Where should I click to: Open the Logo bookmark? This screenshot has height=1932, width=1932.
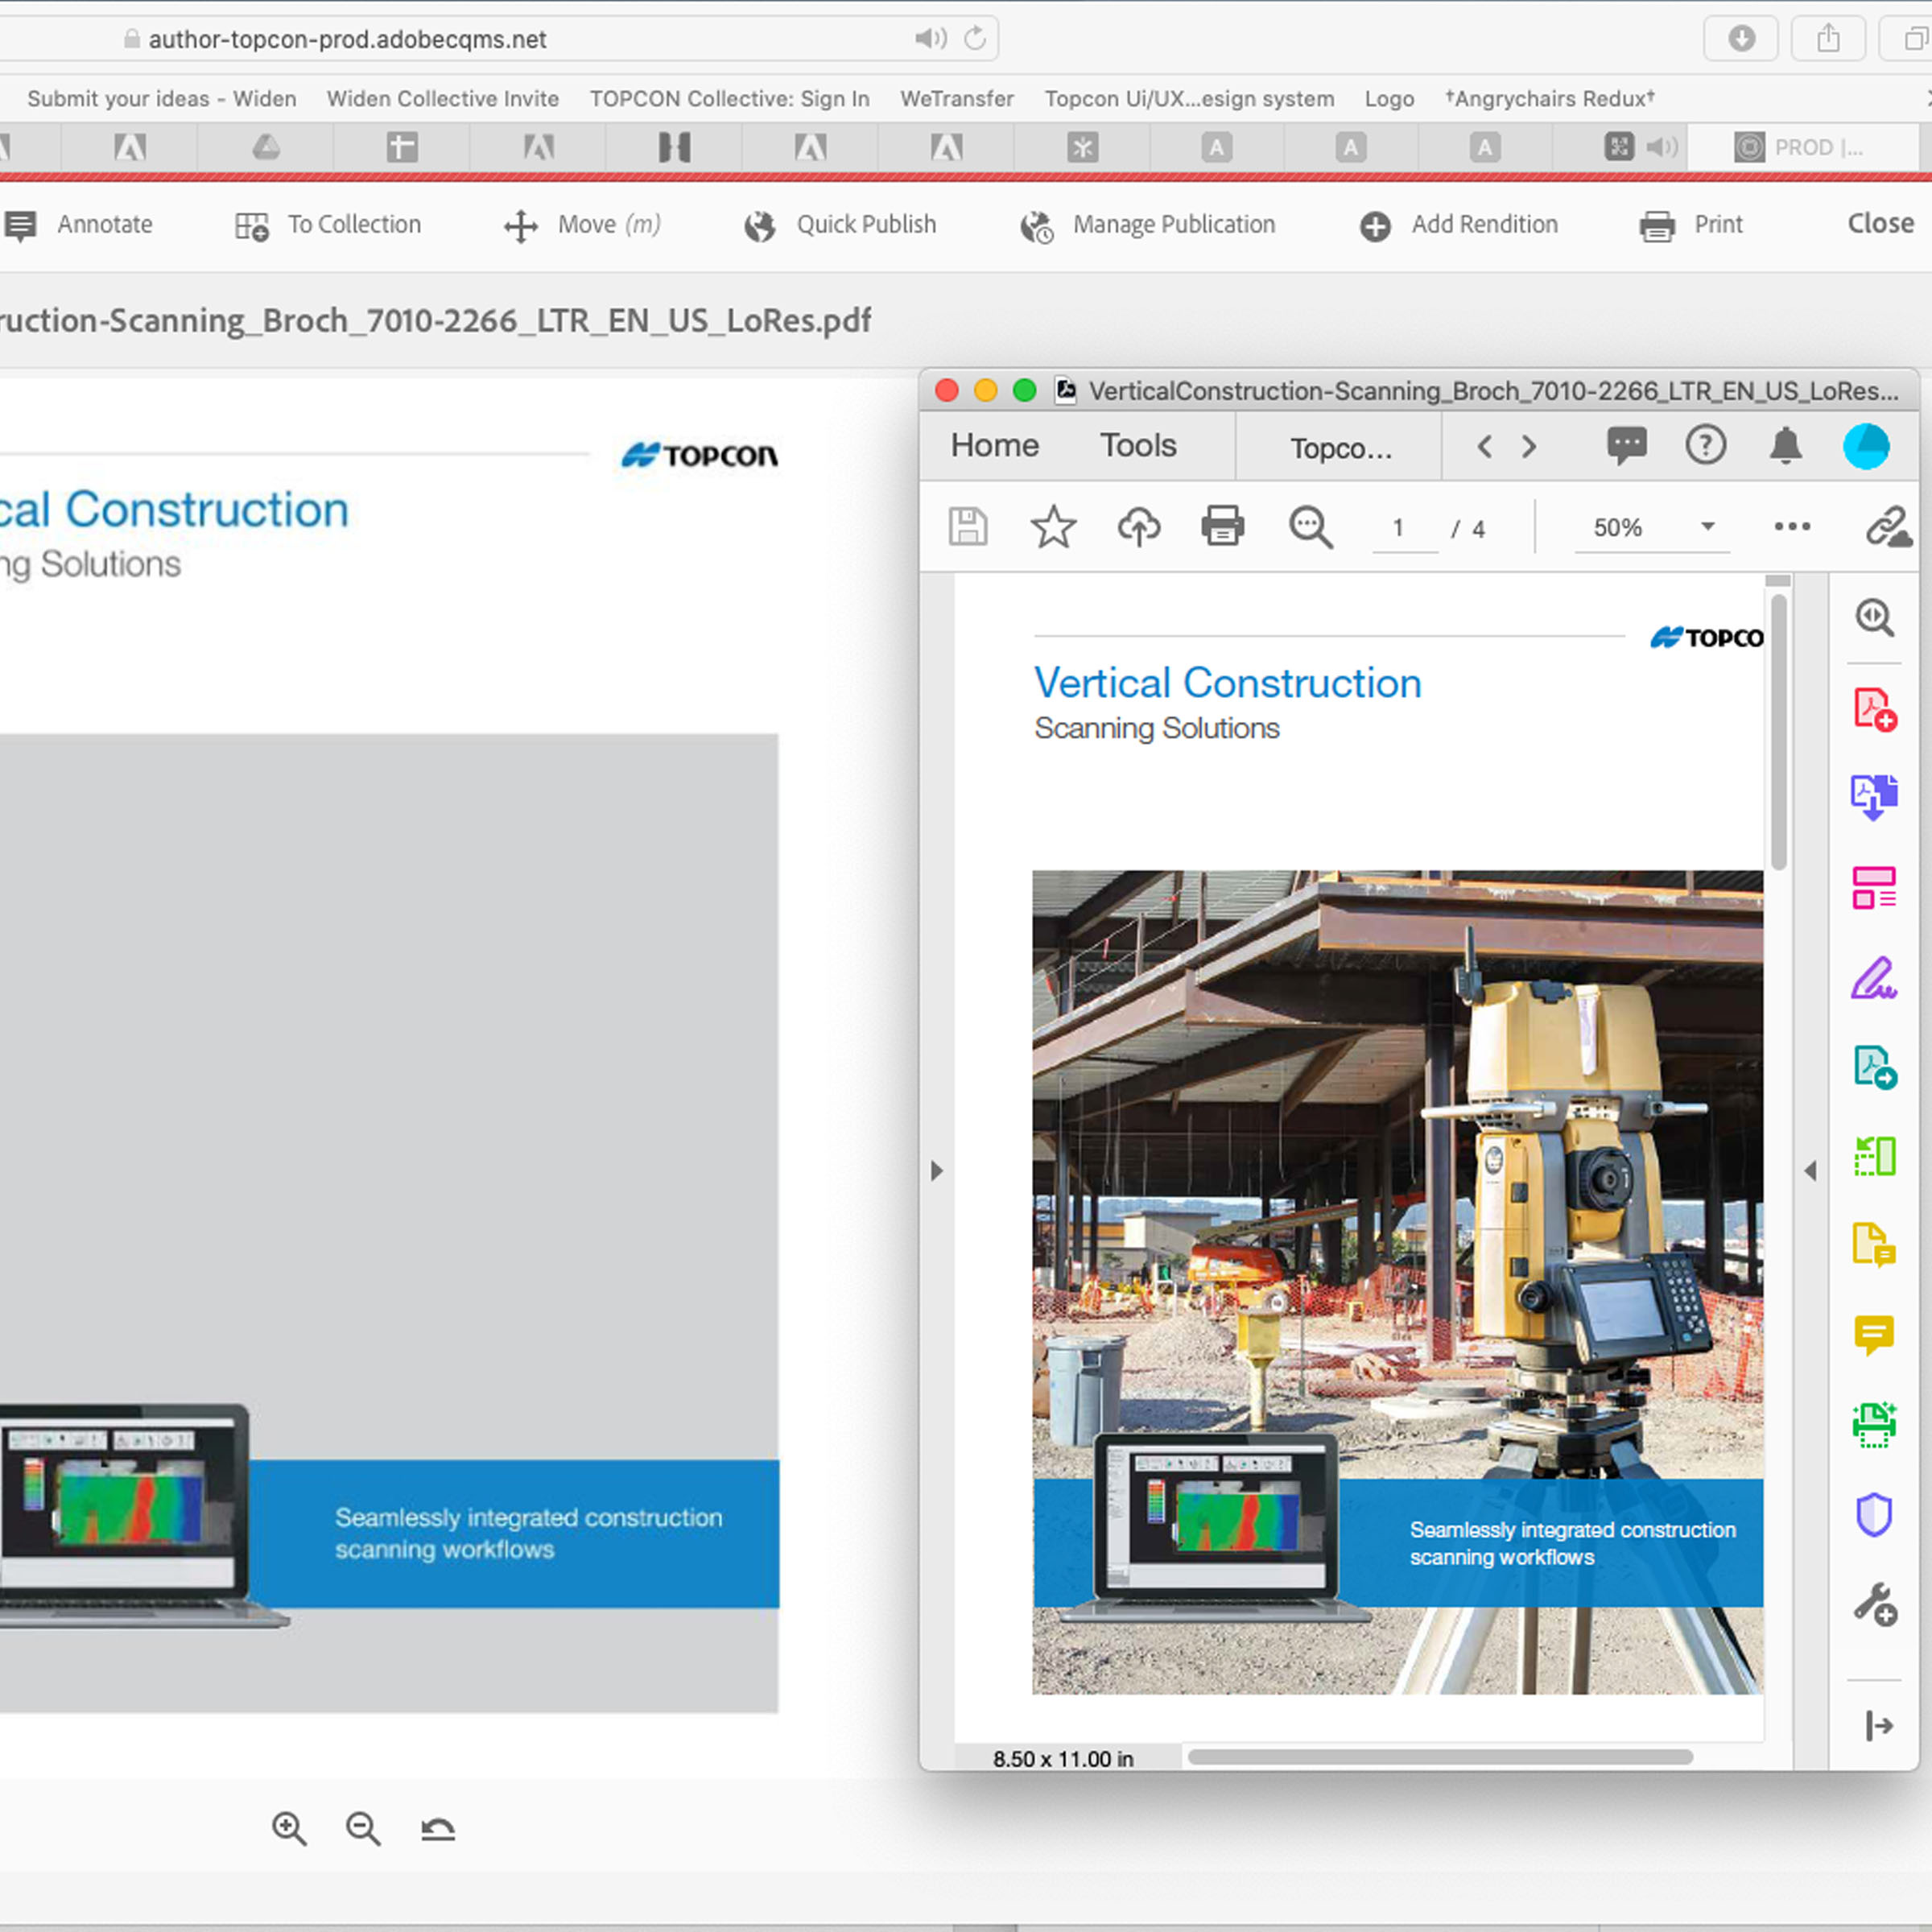click(x=1390, y=99)
